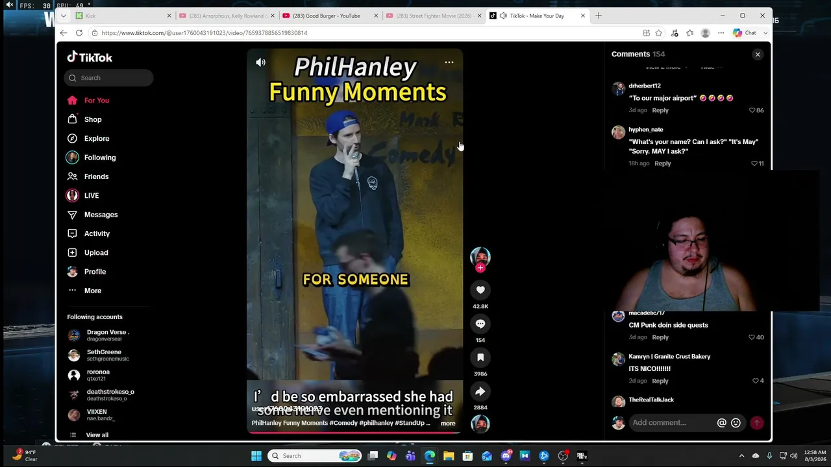
Task: Open the video options three-dot menu
Action: pos(449,62)
